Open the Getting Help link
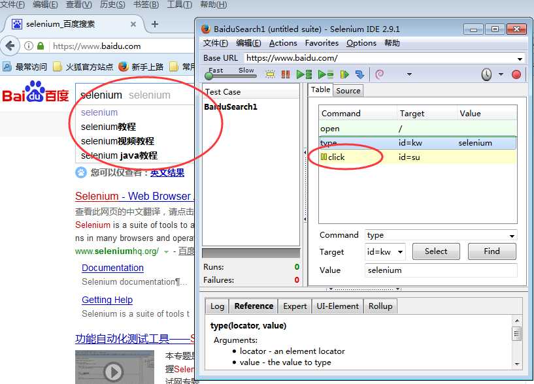This screenshot has width=534, height=384. point(107,300)
